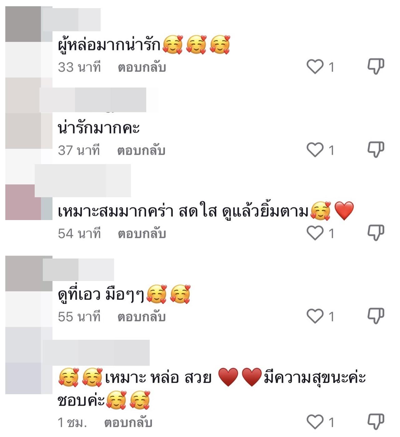
Task: Reply (ตอบกลับ) to the 1 ชม. comment
Action: click(128, 423)
